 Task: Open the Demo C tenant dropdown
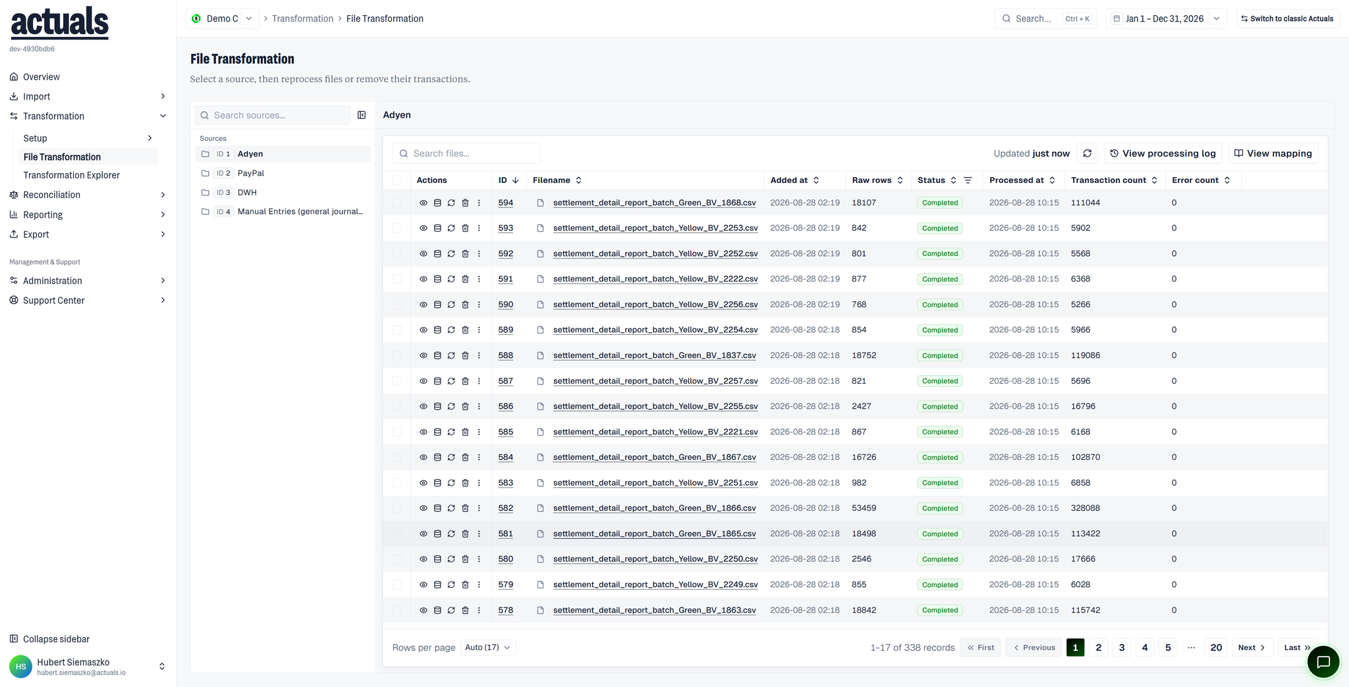(x=223, y=18)
